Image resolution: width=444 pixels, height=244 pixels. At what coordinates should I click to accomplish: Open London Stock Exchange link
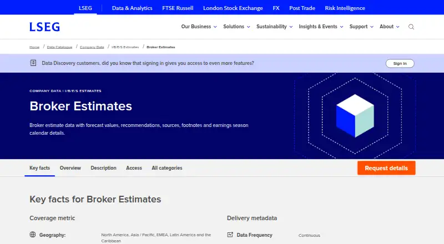[233, 8]
